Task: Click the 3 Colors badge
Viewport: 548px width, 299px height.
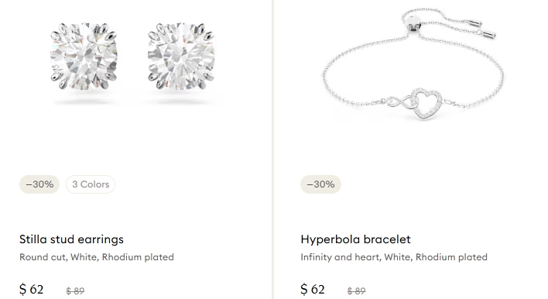Action: pyautogui.click(x=91, y=184)
